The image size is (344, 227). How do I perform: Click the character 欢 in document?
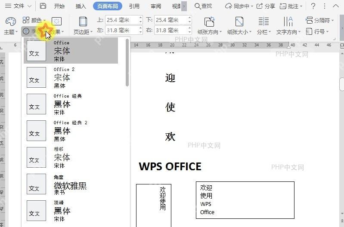[x=170, y=137]
